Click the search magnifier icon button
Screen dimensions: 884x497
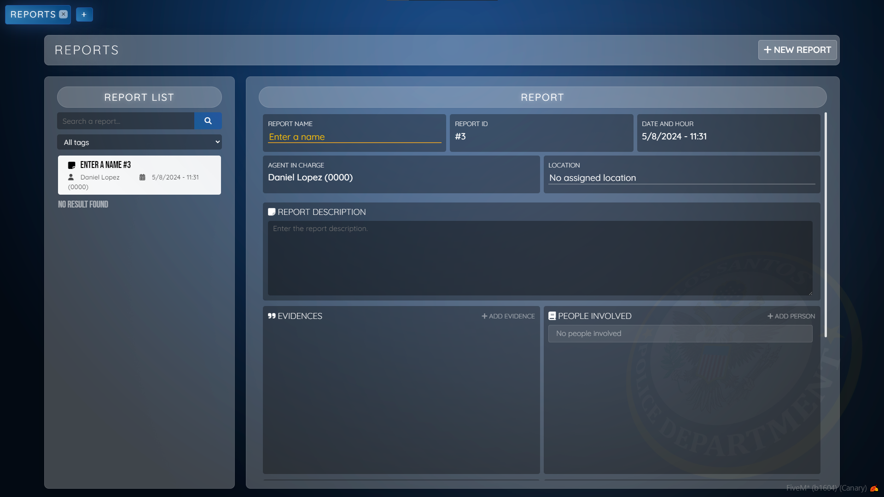point(208,121)
